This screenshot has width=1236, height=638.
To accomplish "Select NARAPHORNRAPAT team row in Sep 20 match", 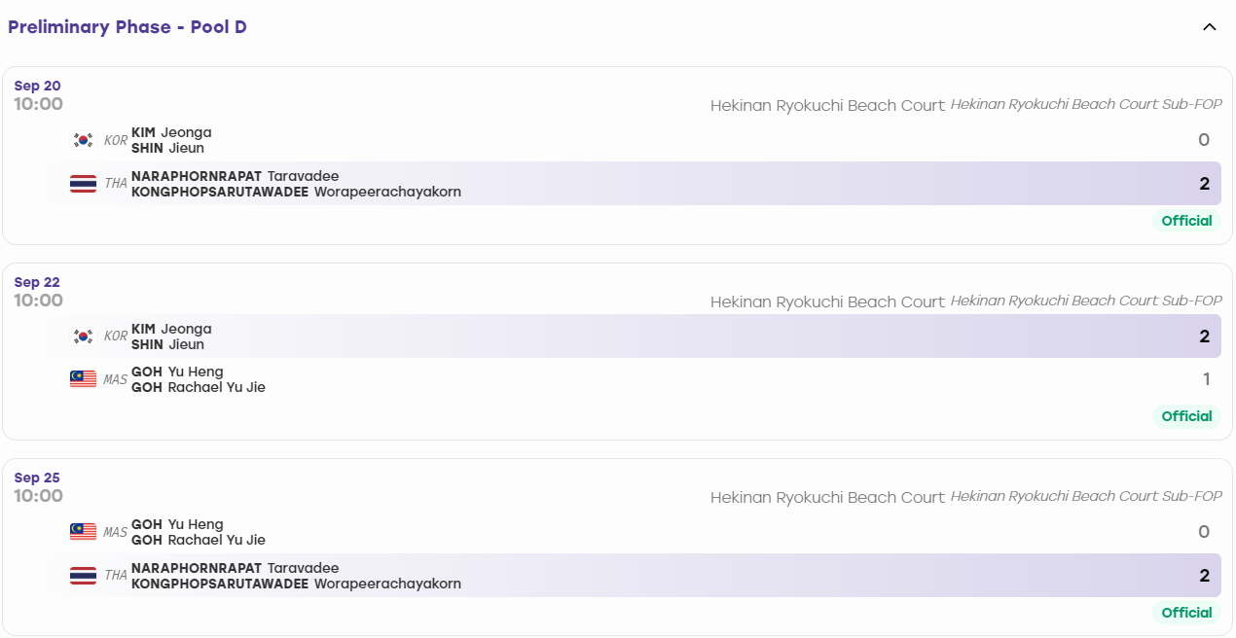I will 625,184.
